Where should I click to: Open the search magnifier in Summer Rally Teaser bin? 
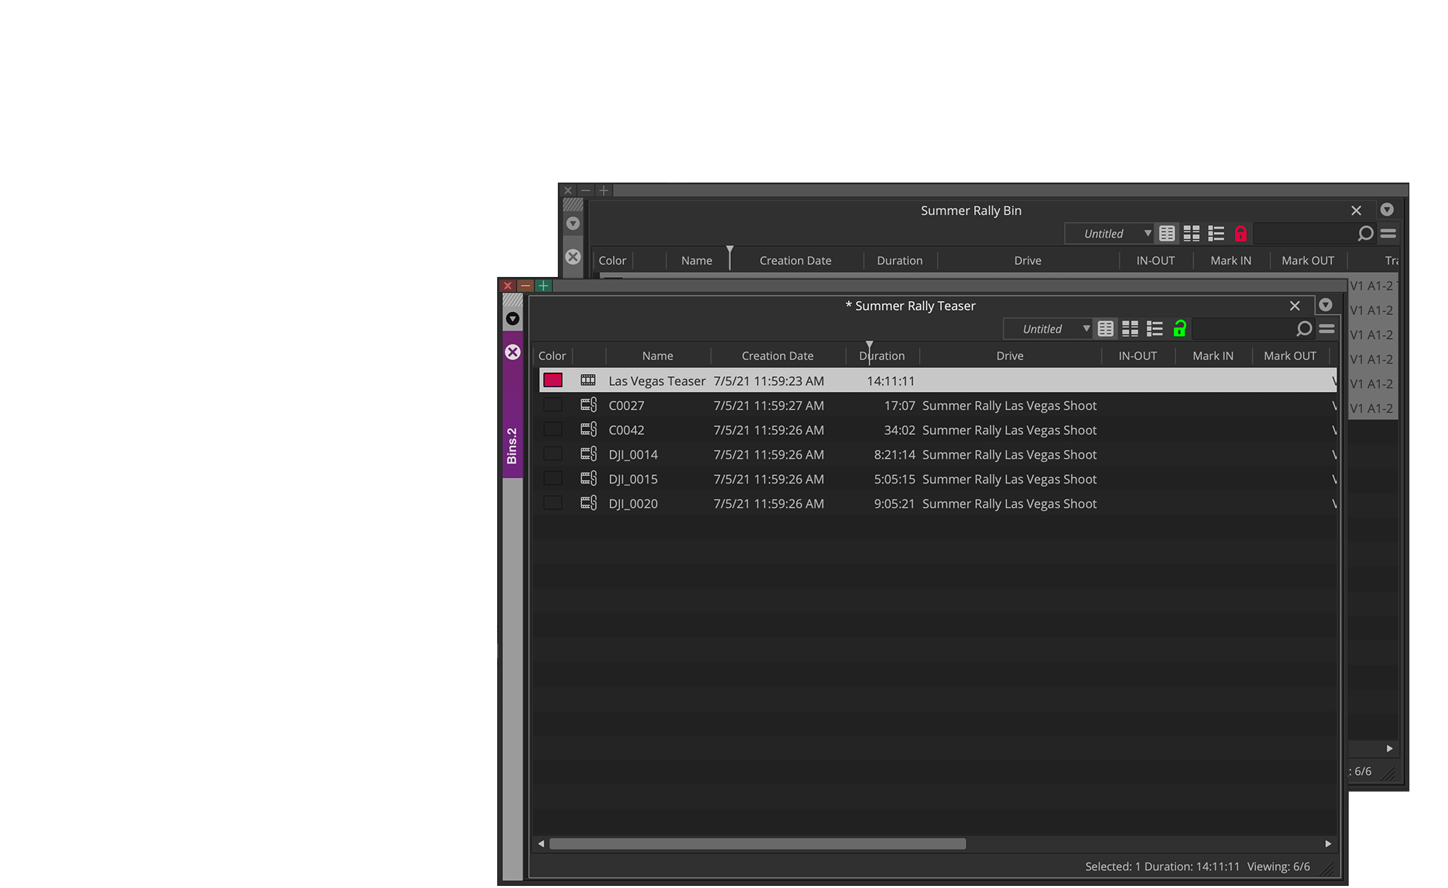click(x=1305, y=329)
